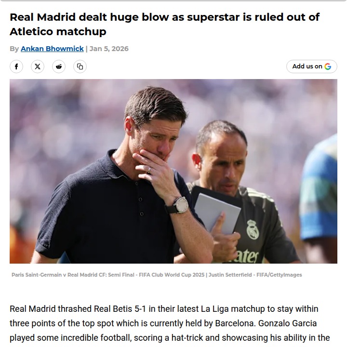Copy the article link icon
The height and width of the screenshot is (347, 347).
(80, 67)
